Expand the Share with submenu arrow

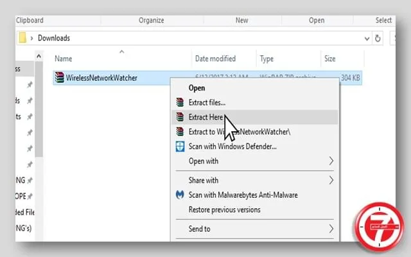tap(331, 180)
